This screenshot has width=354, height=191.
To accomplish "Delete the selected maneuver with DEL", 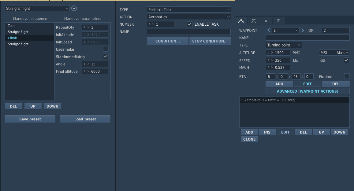I will 13,106.
